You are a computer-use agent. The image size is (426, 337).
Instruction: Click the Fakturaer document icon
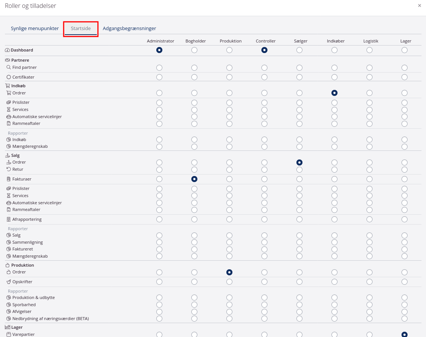click(x=9, y=179)
